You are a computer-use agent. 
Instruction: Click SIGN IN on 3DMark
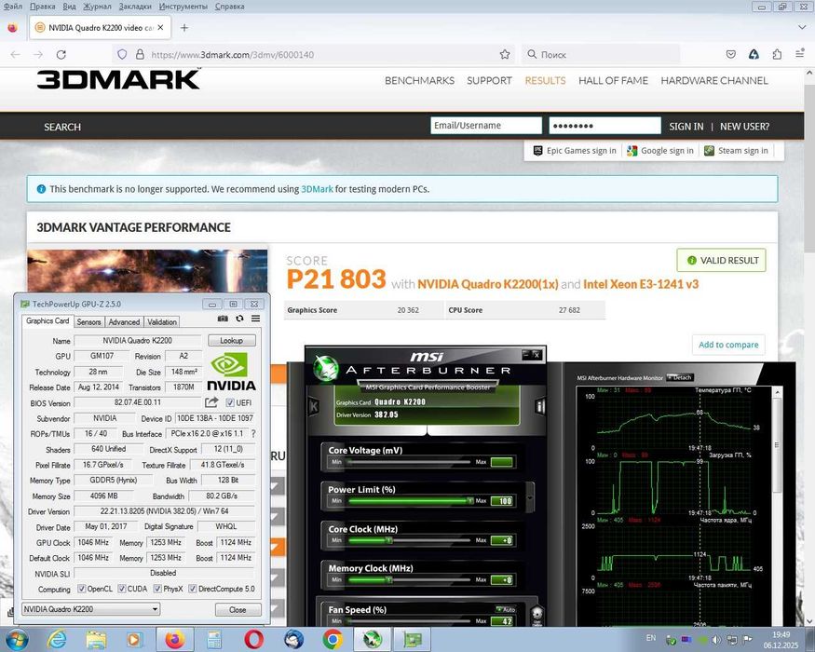(x=686, y=127)
